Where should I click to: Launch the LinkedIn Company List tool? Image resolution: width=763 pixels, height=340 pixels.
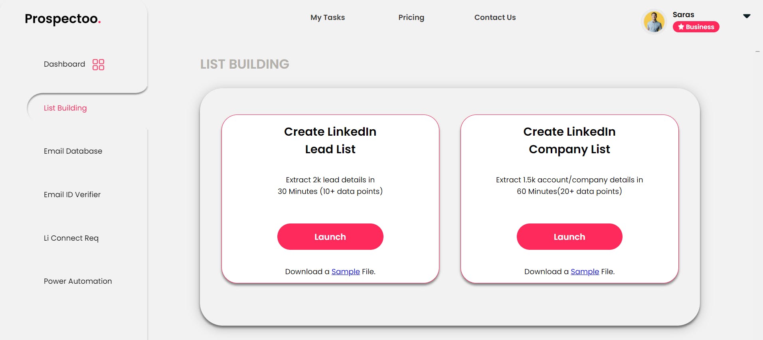pos(569,237)
